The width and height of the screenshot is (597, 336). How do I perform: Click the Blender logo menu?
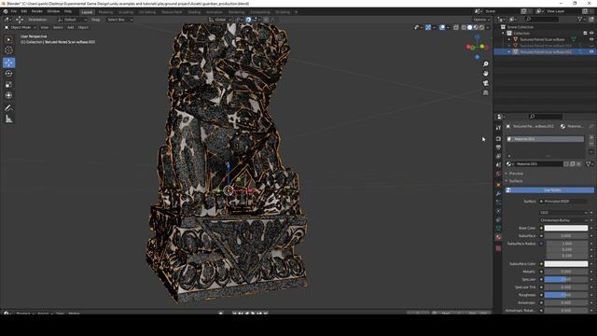click(x=6, y=12)
